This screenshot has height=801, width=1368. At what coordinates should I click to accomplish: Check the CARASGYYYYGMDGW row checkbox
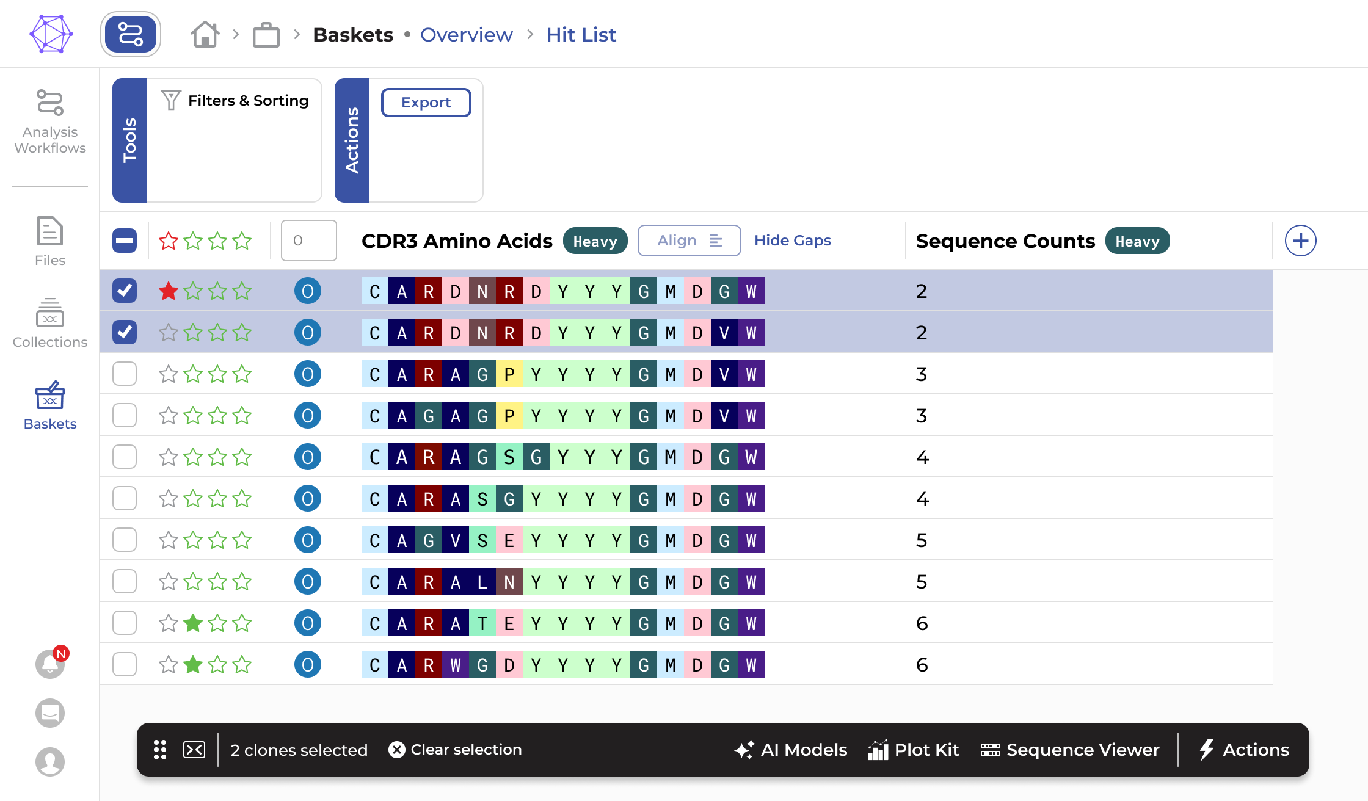pyautogui.click(x=125, y=498)
